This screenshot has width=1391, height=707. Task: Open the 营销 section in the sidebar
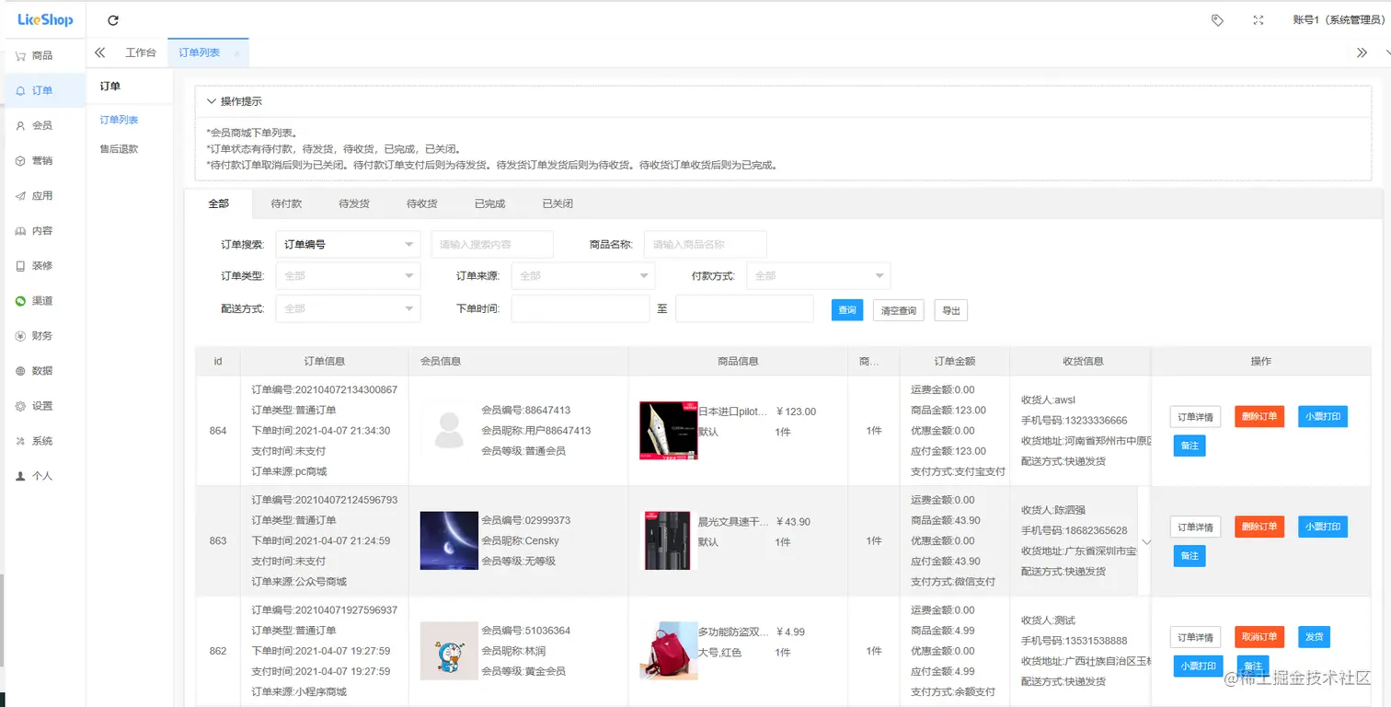tap(42, 160)
